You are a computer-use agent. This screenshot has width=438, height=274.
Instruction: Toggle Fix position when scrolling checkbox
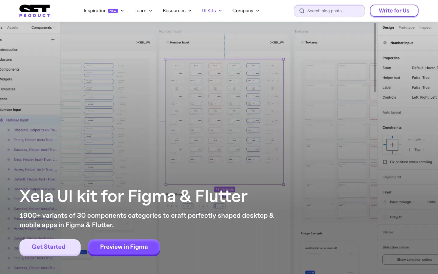tap(385, 162)
